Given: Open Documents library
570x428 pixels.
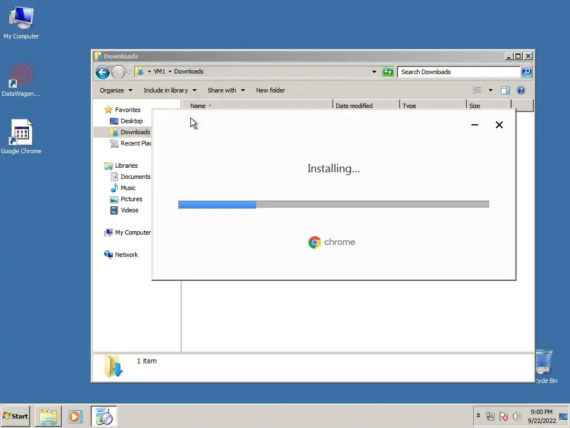Looking at the screenshot, I should [x=130, y=177].
